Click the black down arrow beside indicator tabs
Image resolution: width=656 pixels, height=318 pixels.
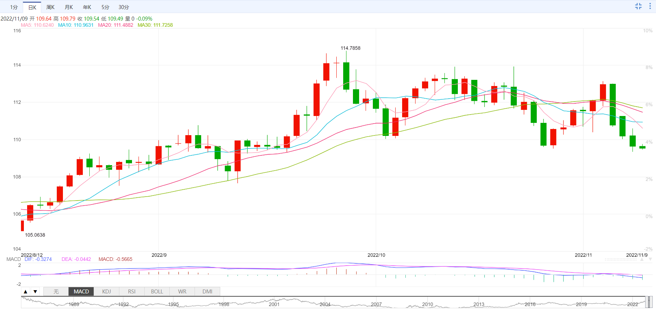[35, 292]
